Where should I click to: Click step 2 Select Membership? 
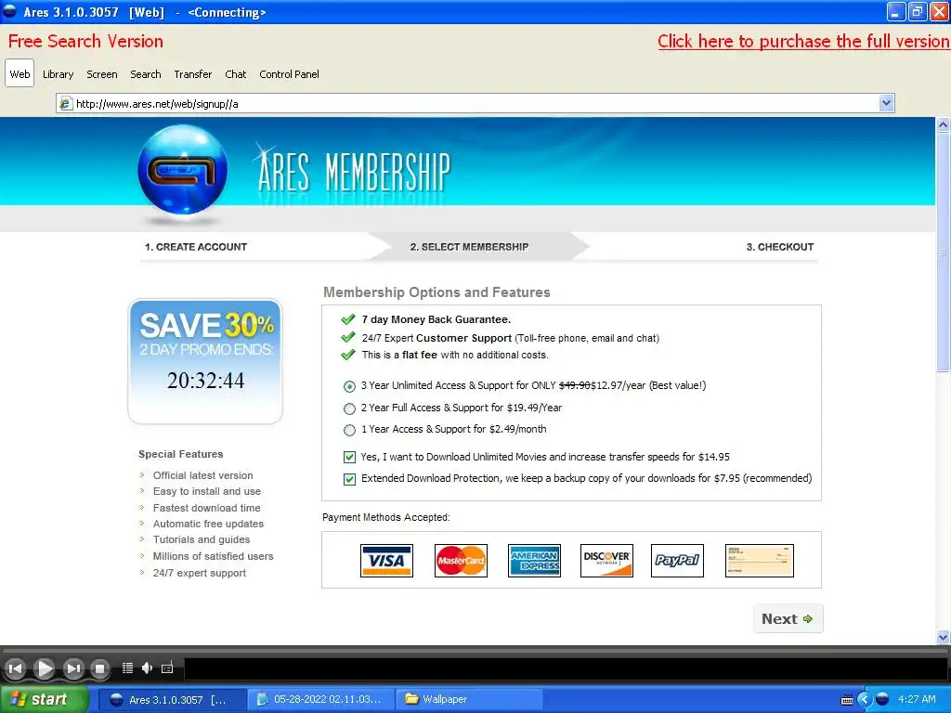469,247
